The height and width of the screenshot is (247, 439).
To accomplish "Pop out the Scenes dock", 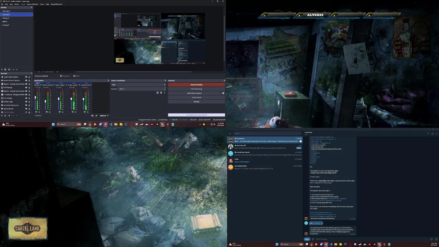I will (x=32, y=7).
